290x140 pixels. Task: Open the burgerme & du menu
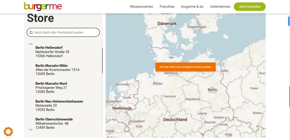click(x=192, y=7)
